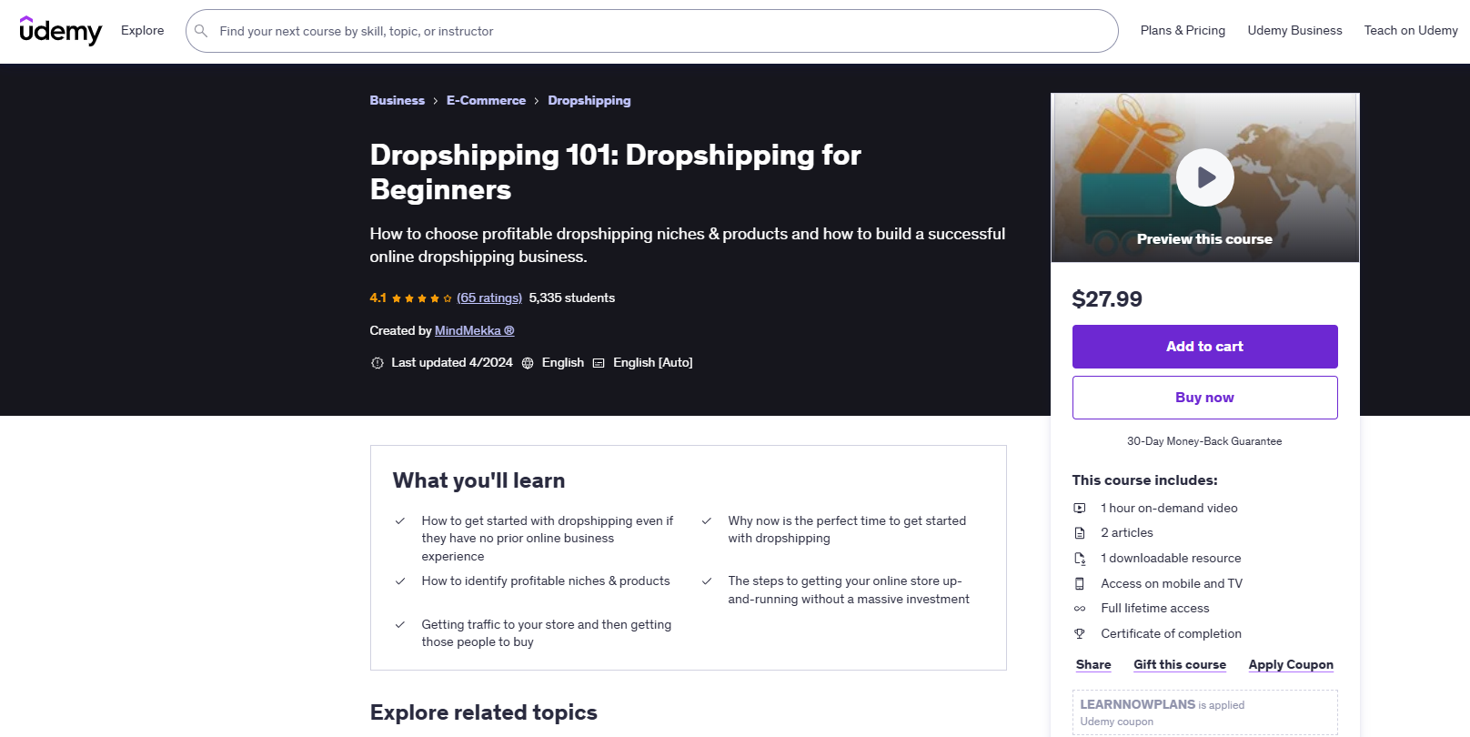Click the 4.1 rating number
The width and height of the screenshot is (1470, 737).
coord(378,298)
